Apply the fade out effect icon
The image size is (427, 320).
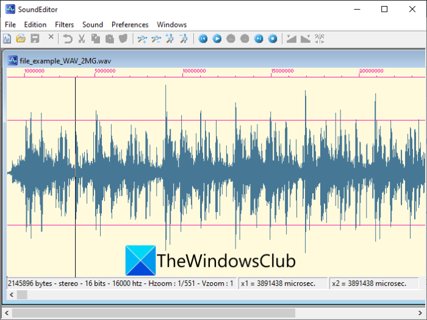[x=306, y=38]
